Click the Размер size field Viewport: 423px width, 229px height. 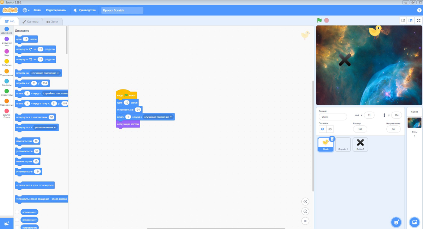click(360, 129)
